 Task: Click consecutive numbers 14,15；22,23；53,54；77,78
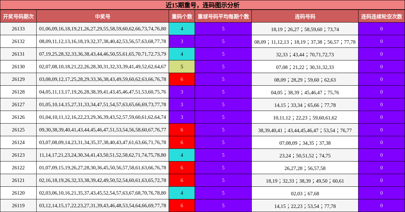(305, 206)
